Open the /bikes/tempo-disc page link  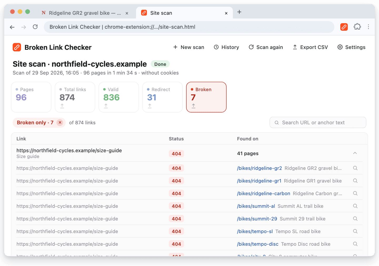pos(258,244)
